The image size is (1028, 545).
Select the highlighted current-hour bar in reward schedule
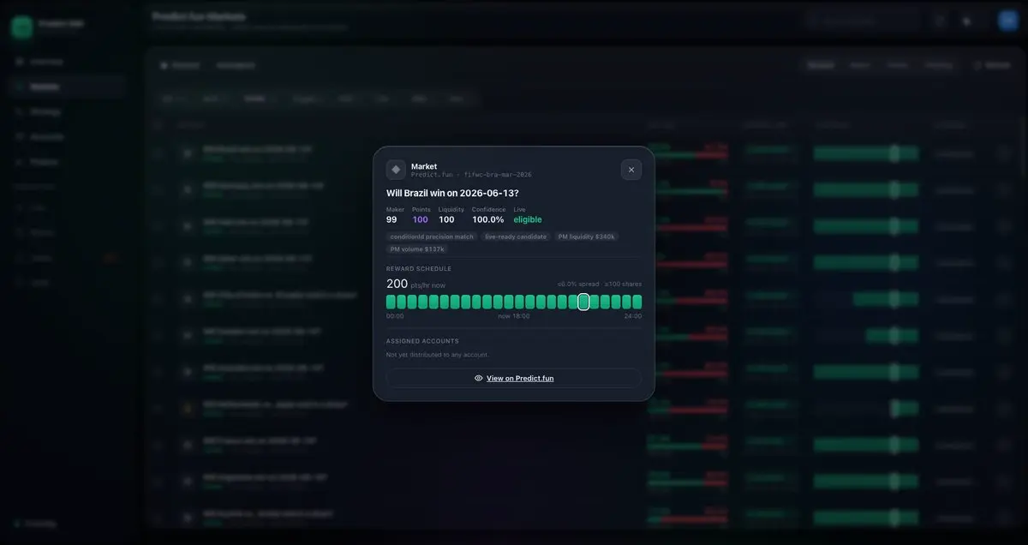tap(583, 302)
